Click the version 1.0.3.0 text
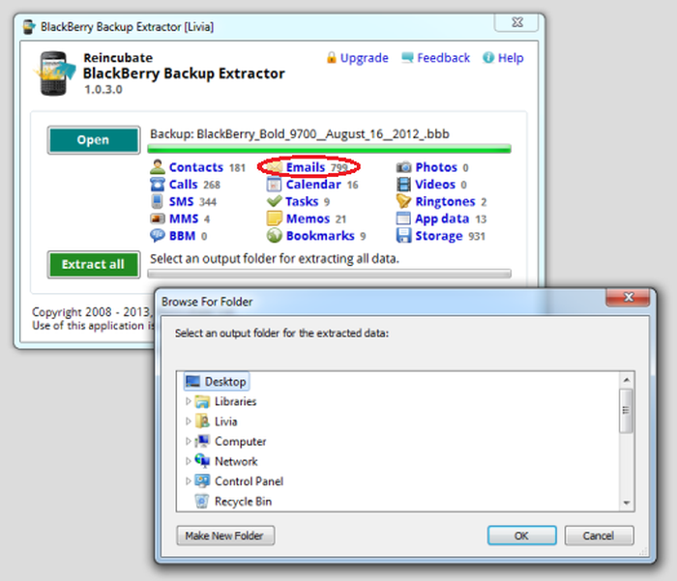This screenshot has height=581, width=677. pyautogui.click(x=103, y=89)
